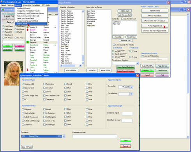Open the Saved report definition dropdown
The height and width of the screenshot is (152, 191).
click(138, 63)
